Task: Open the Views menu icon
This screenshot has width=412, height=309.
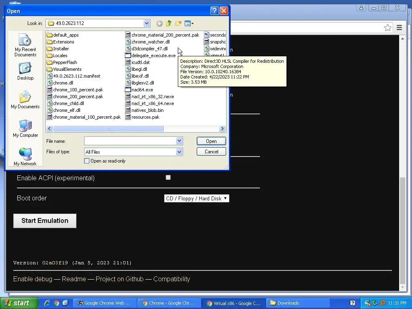Action: pos(189,24)
